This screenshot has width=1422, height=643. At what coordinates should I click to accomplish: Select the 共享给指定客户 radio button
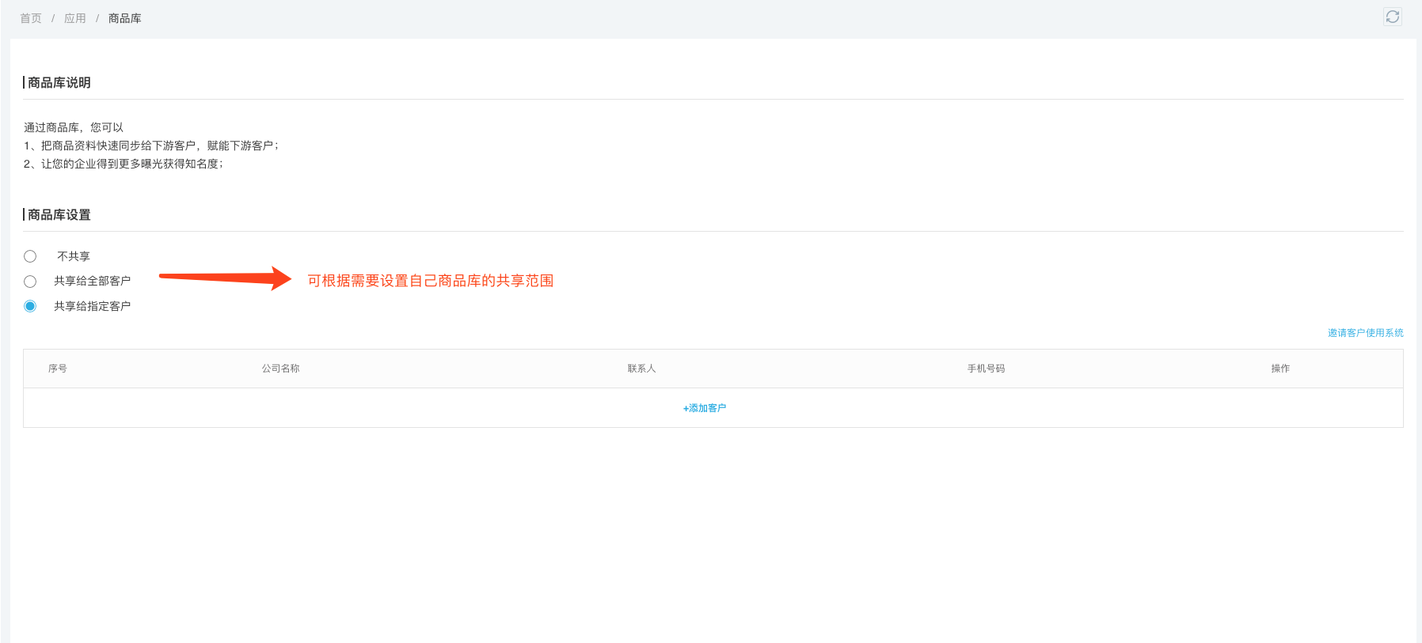[30, 306]
